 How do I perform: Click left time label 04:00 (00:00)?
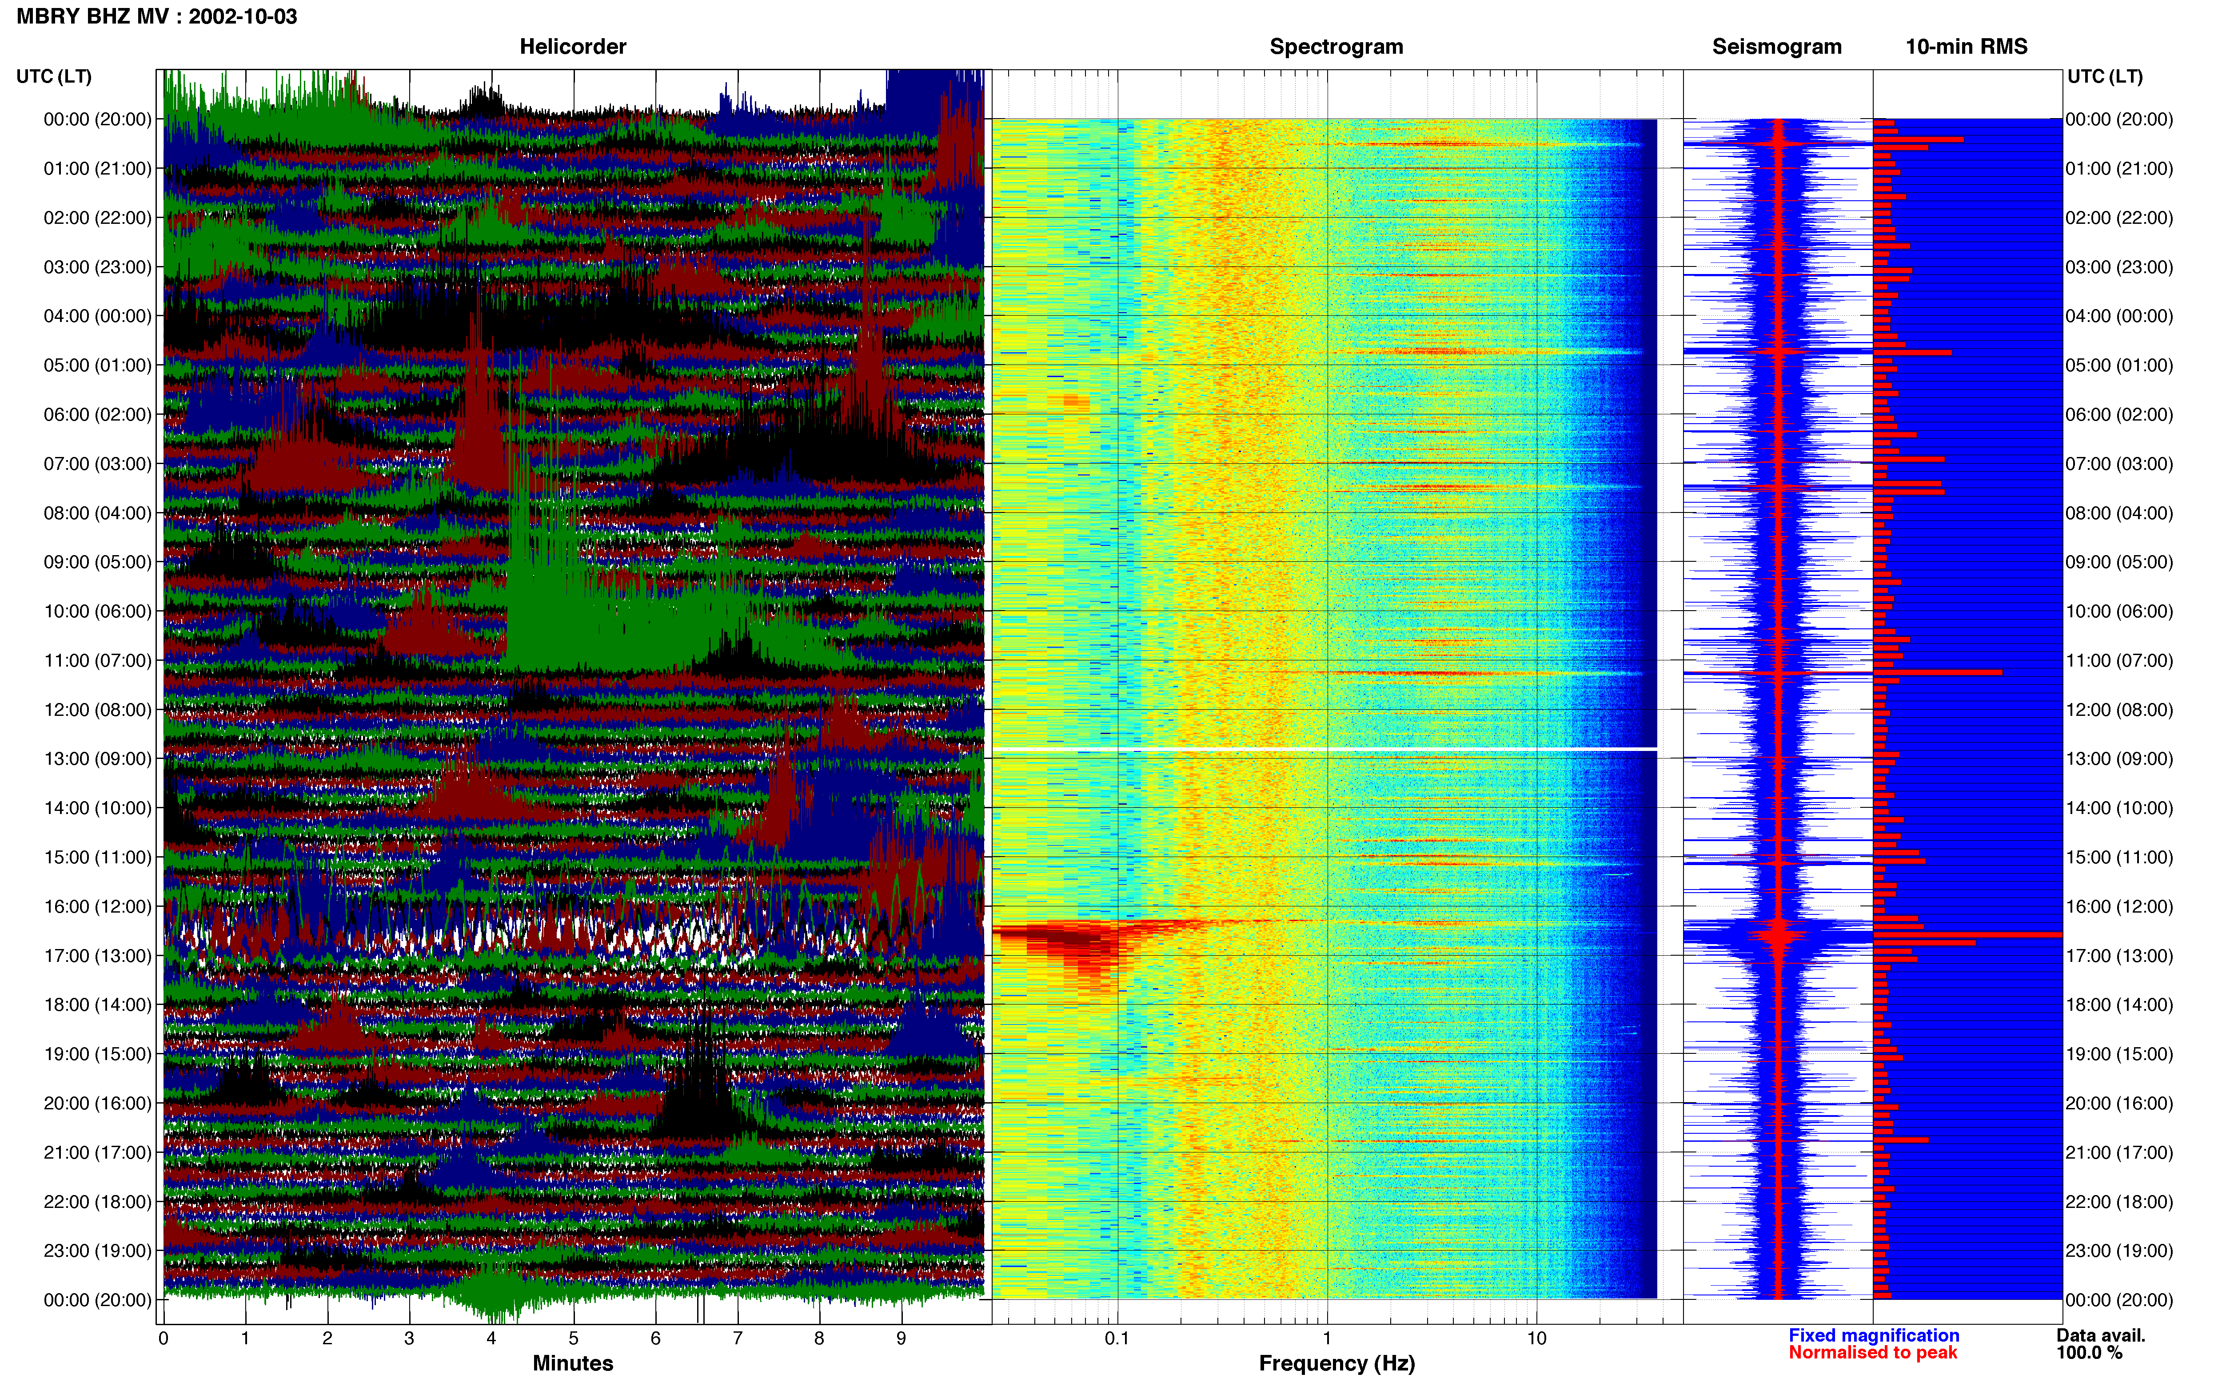tap(98, 316)
